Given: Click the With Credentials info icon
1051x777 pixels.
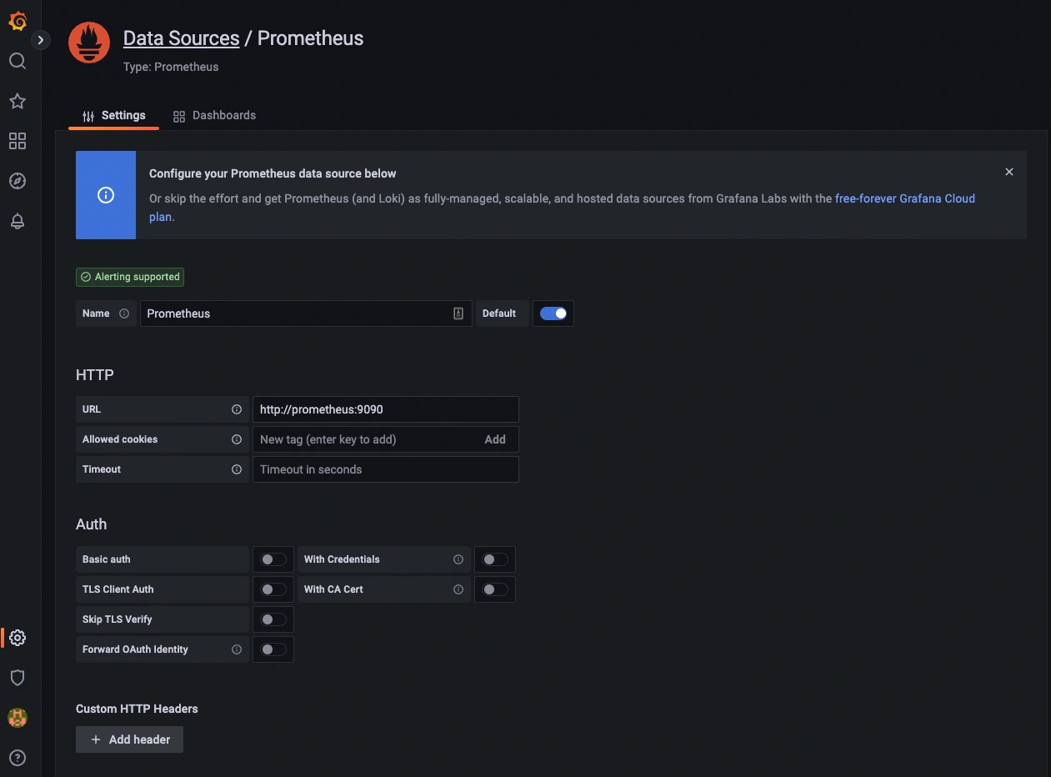Looking at the screenshot, I should point(458,559).
